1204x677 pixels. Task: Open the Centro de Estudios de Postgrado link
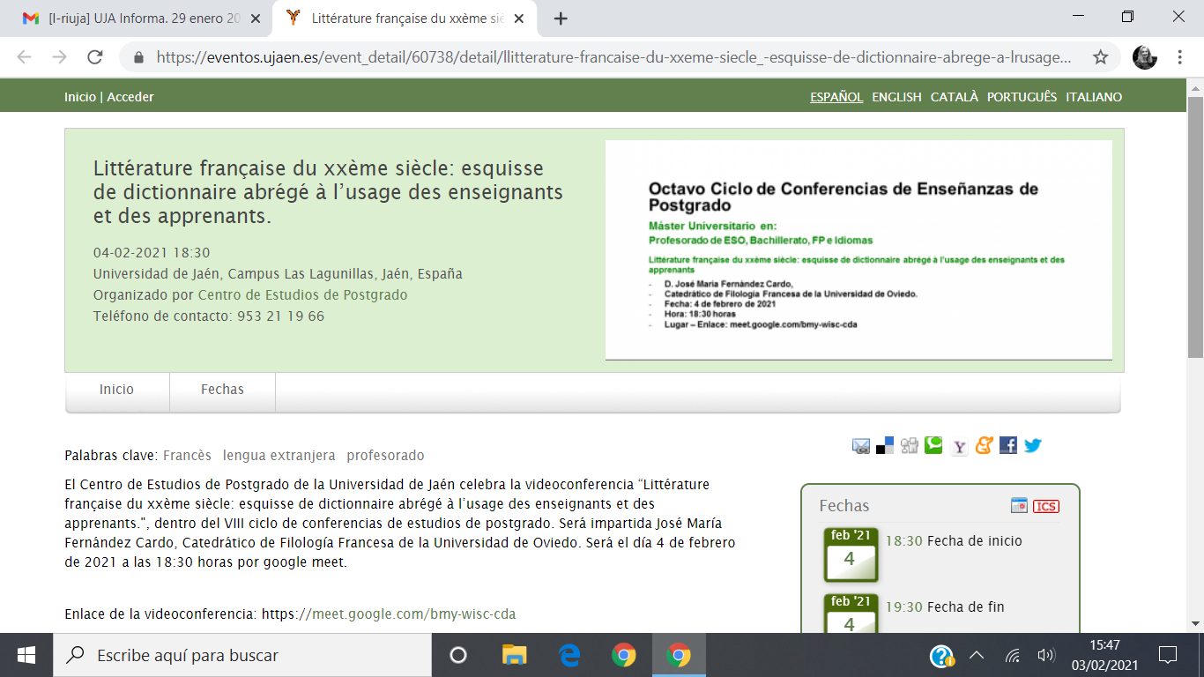[302, 295]
